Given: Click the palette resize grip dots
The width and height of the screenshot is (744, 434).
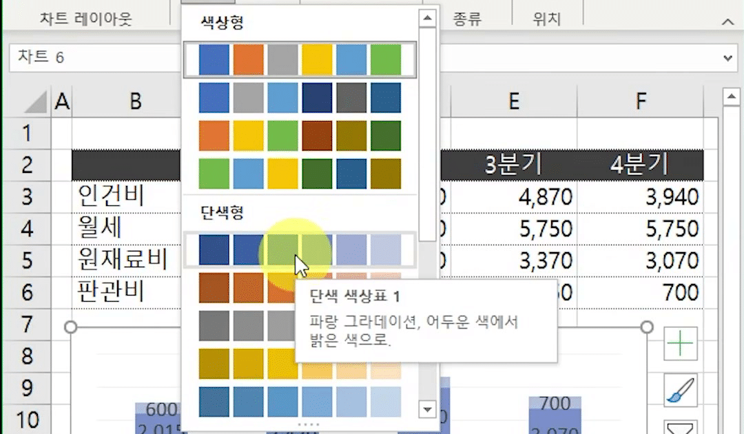Looking at the screenshot, I should coord(308,424).
